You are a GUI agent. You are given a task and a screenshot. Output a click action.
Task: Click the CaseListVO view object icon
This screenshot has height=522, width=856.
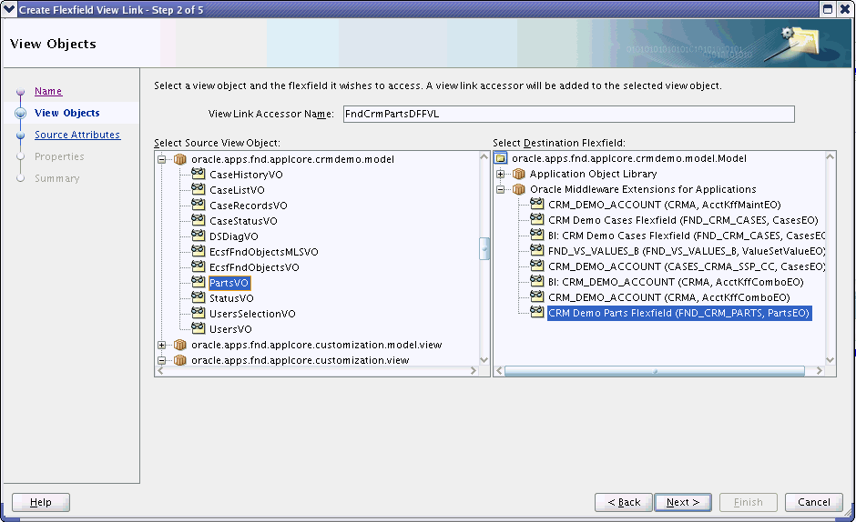199,189
